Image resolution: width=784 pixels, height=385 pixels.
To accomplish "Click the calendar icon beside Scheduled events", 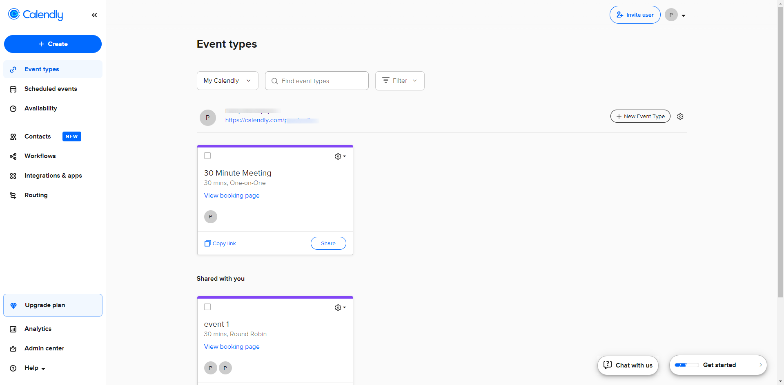I will pyautogui.click(x=13, y=89).
